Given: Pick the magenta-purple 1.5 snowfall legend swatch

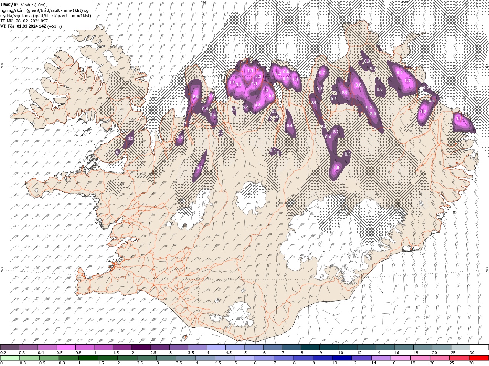Looking at the screenshot, I should [x=122, y=347].
